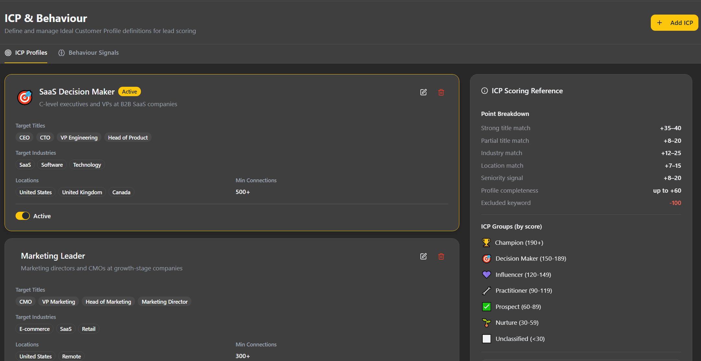Click the VP Engineering title tag
701x361 pixels.
click(79, 138)
